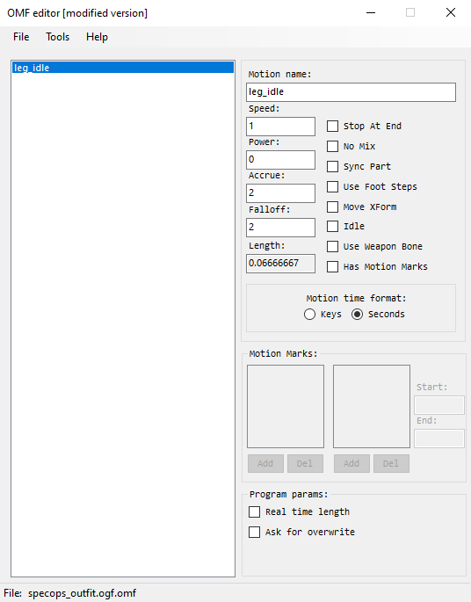This screenshot has width=471, height=602.
Task: Click the specops_outfit.ogf.omf file name in status bar
Action: [82, 593]
